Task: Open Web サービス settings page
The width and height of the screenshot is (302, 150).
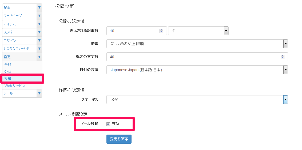Action: point(15,86)
